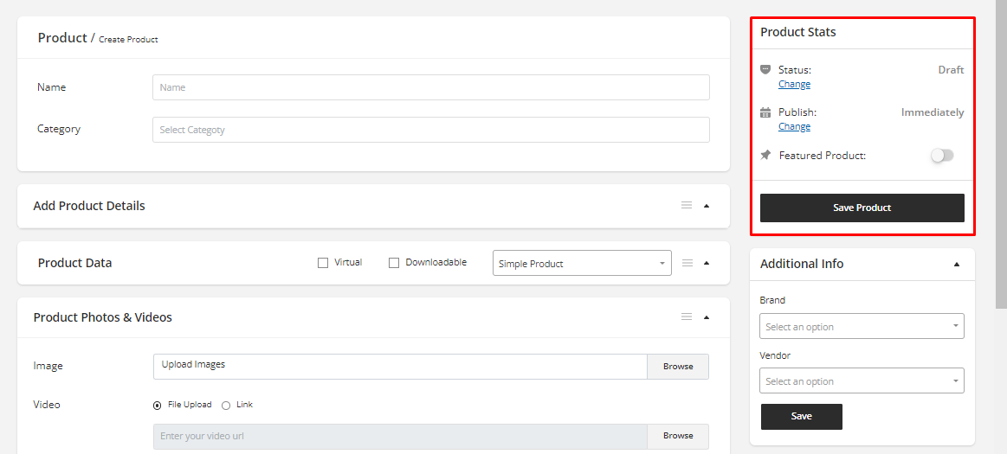The image size is (1007, 454).
Task: Check the Virtual checkbox
Action: click(323, 263)
